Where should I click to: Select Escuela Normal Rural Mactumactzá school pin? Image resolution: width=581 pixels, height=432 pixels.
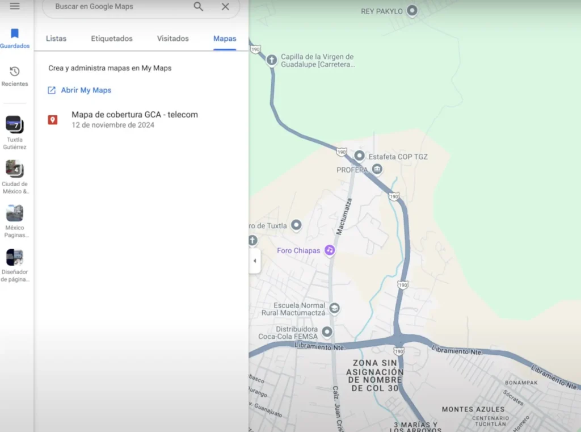click(x=334, y=308)
